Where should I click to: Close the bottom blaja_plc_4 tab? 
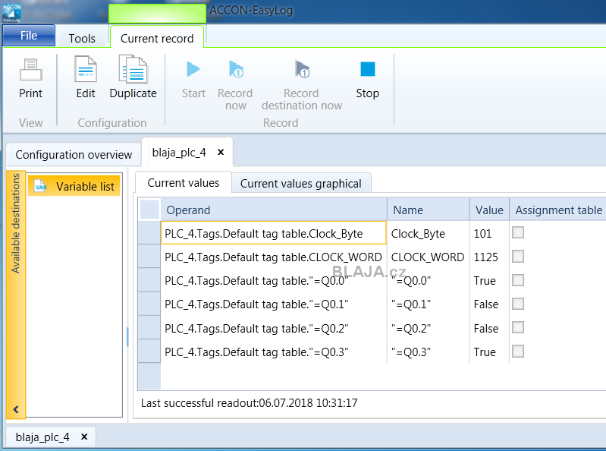click(84, 437)
